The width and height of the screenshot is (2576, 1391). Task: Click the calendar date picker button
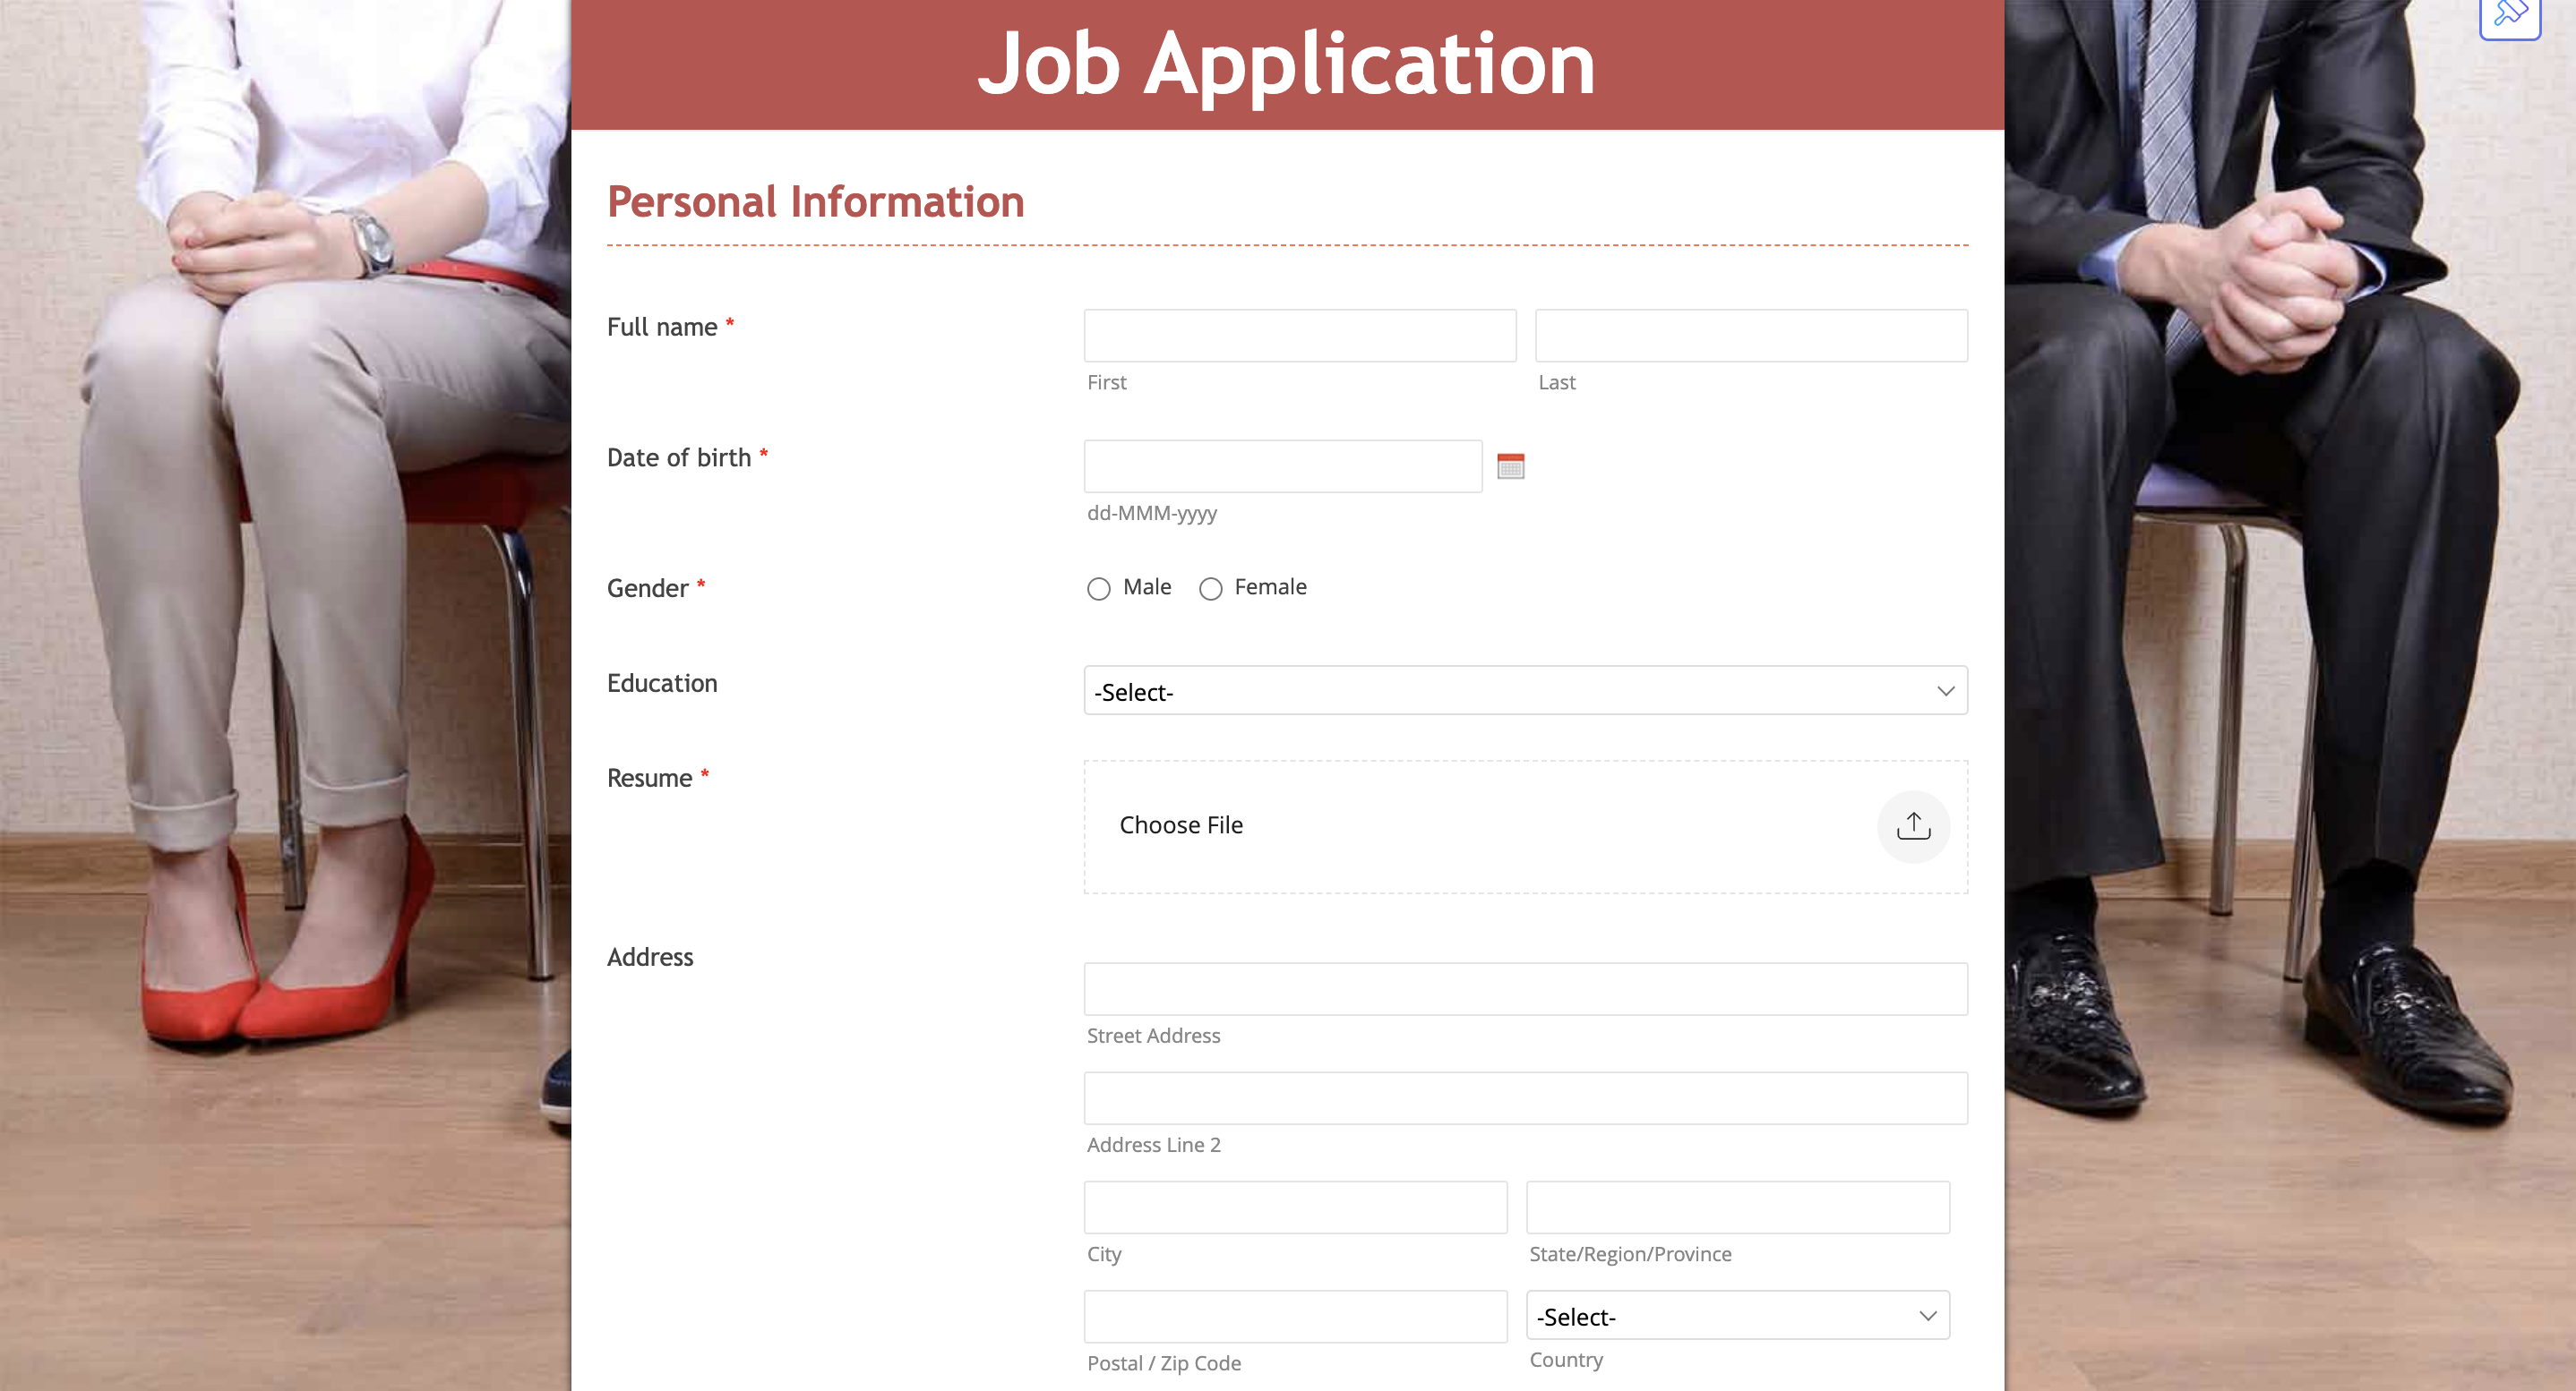[x=1512, y=465]
